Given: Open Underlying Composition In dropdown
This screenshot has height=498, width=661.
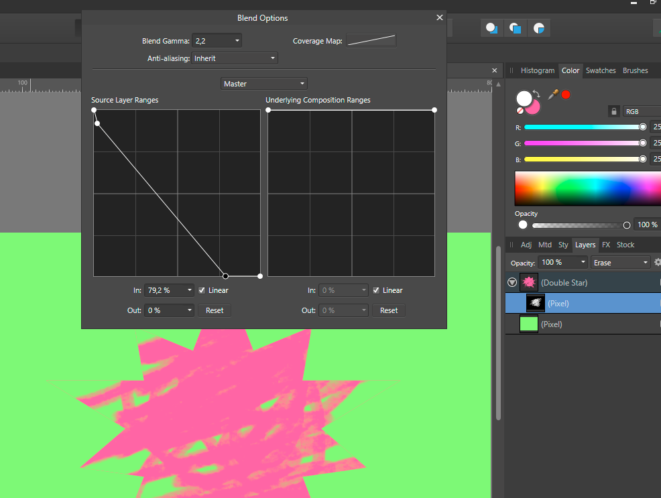Looking at the screenshot, I should [x=343, y=290].
